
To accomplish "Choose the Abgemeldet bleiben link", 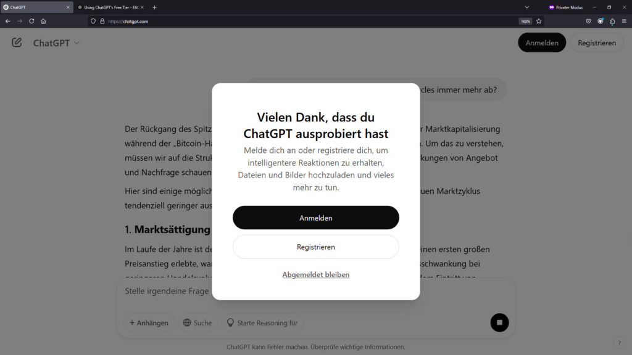I will point(315,274).
